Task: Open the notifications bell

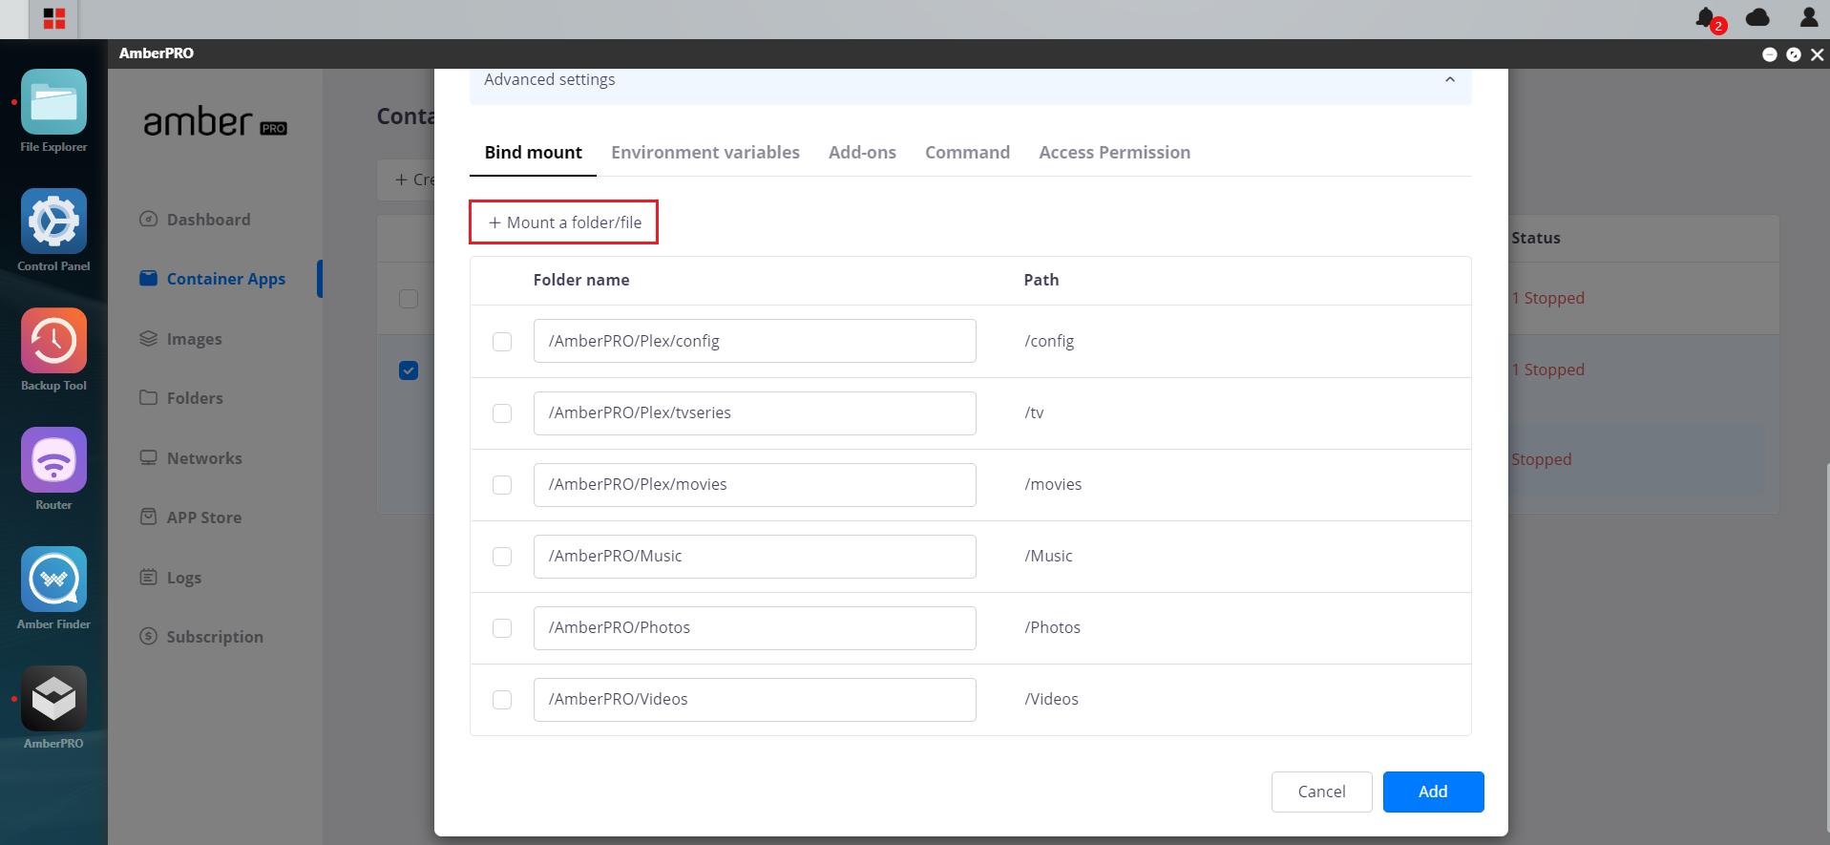Action: [1706, 17]
